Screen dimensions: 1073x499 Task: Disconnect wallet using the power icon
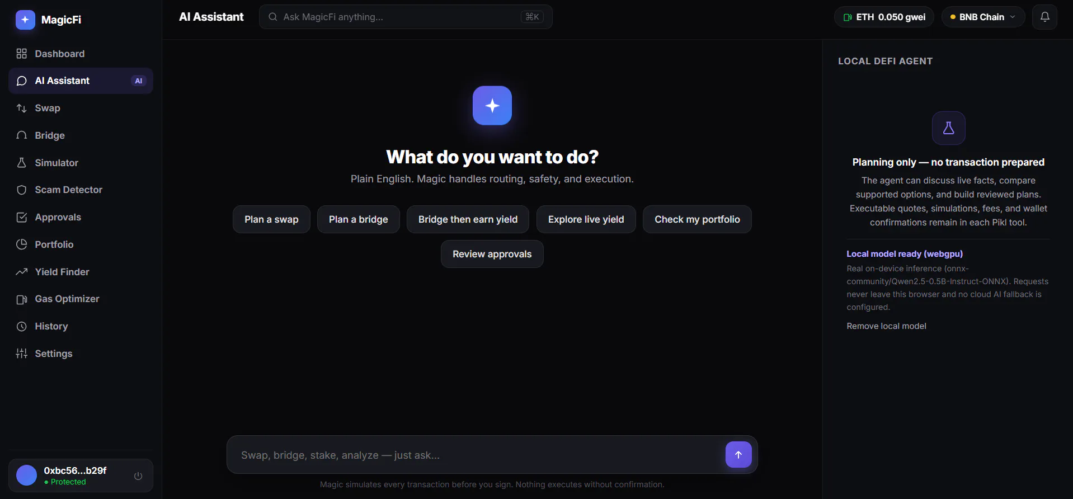coord(138,476)
